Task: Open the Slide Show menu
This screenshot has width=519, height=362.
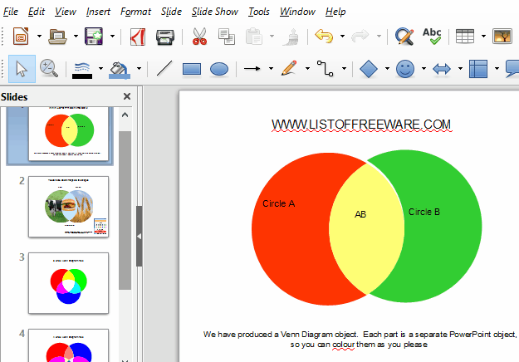Action: click(x=215, y=12)
